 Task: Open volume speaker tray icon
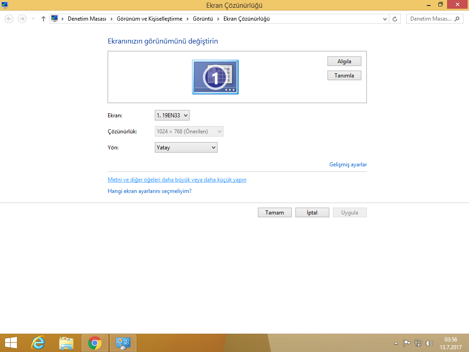coord(429,343)
